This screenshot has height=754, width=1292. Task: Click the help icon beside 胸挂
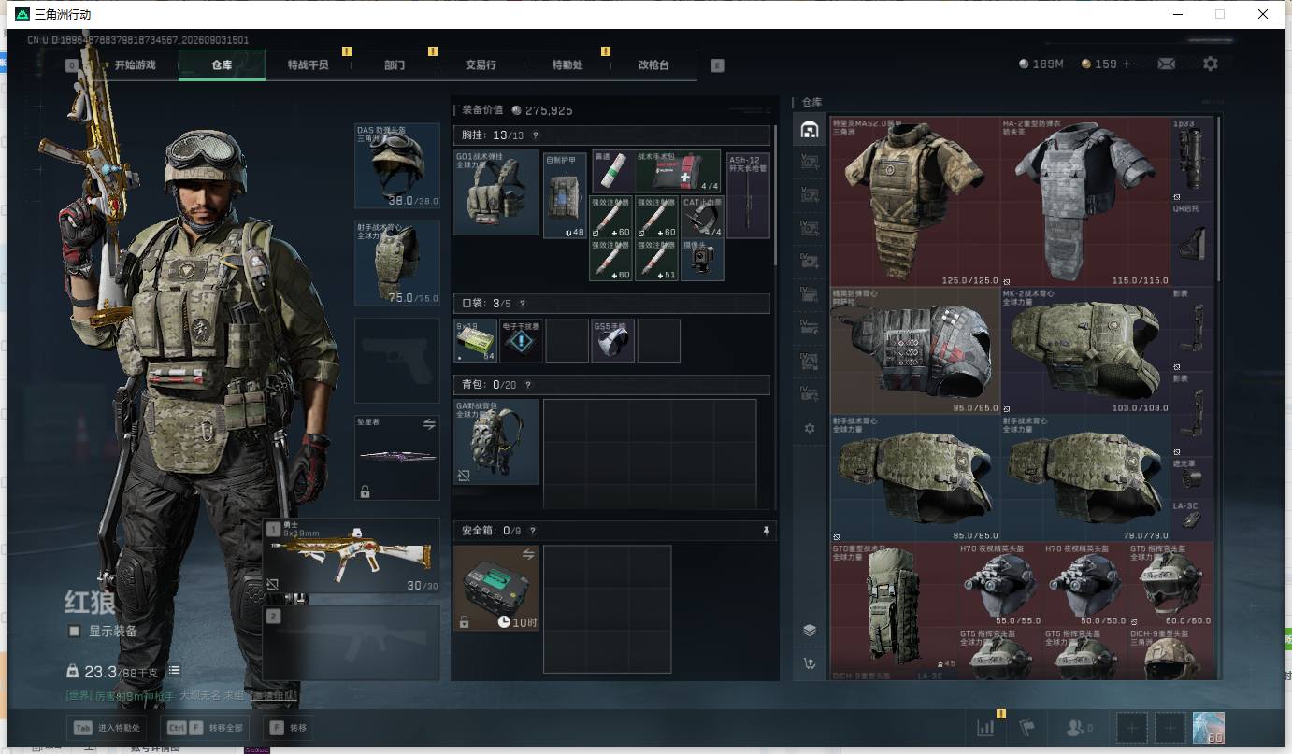536,135
